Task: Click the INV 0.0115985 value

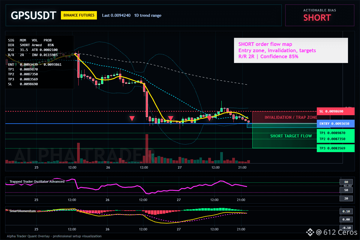Action: pos(44,55)
